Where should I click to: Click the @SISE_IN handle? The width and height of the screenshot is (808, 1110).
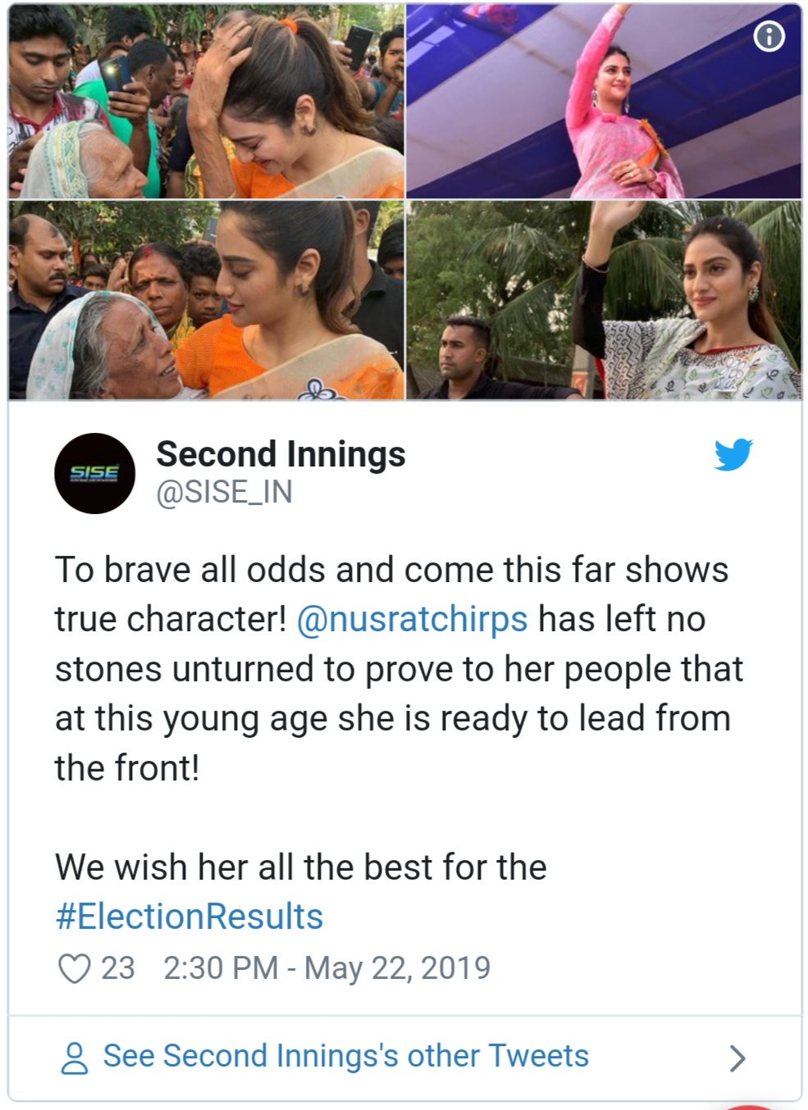[224, 492]
